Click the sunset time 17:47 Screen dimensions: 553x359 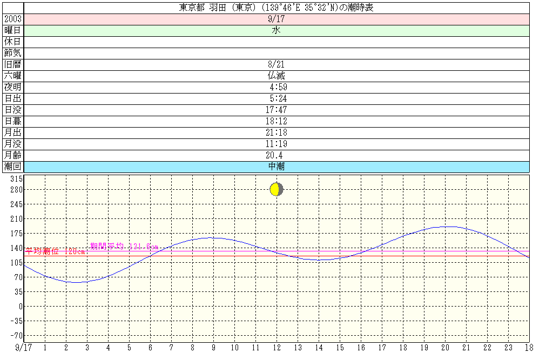276,110
